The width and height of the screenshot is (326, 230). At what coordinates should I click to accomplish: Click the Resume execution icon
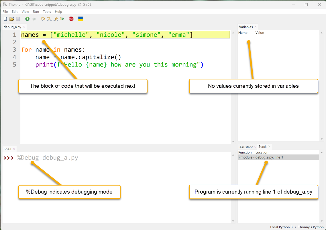click(x=62, y=19)
